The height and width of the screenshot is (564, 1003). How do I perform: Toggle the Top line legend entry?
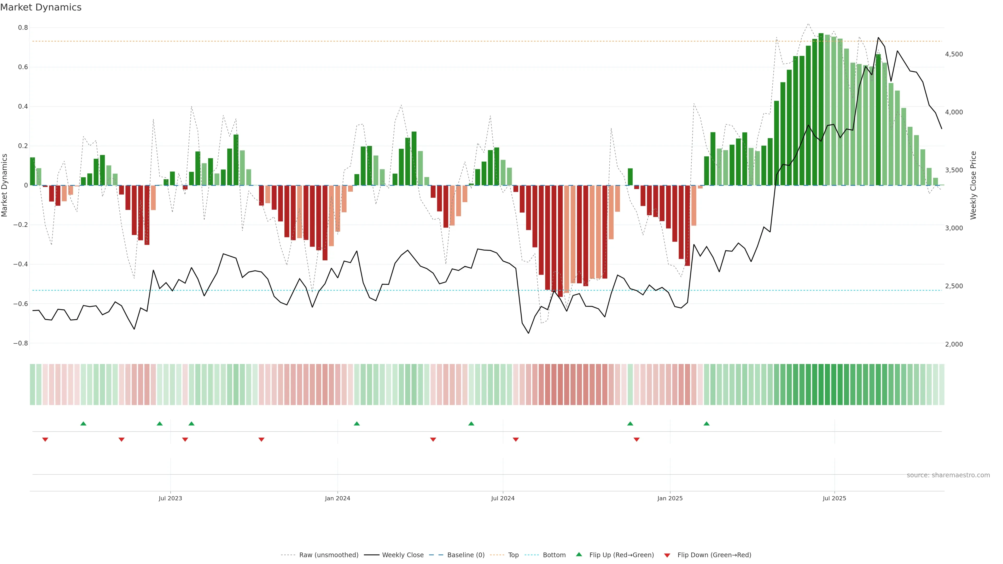point(513,555)
